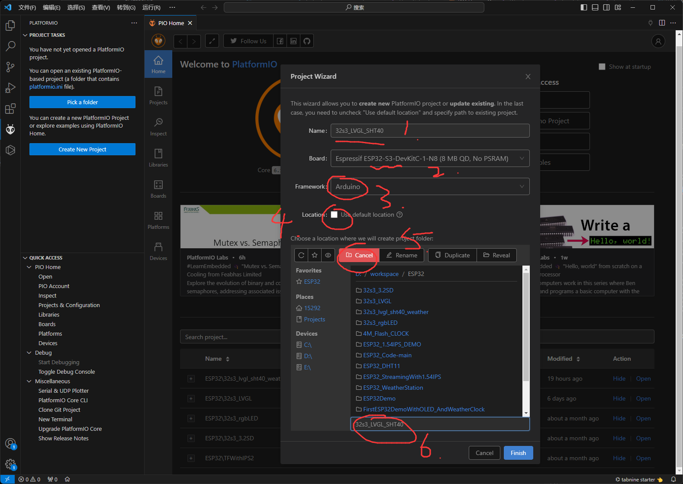
Task: Open Inspect in PIO Home sidebar
Action: [x=158, y=127]
